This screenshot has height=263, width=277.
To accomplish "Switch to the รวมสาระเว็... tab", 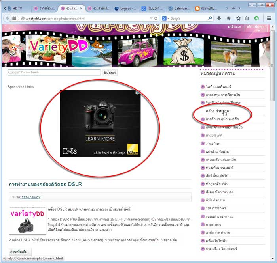I will point(99,8).
